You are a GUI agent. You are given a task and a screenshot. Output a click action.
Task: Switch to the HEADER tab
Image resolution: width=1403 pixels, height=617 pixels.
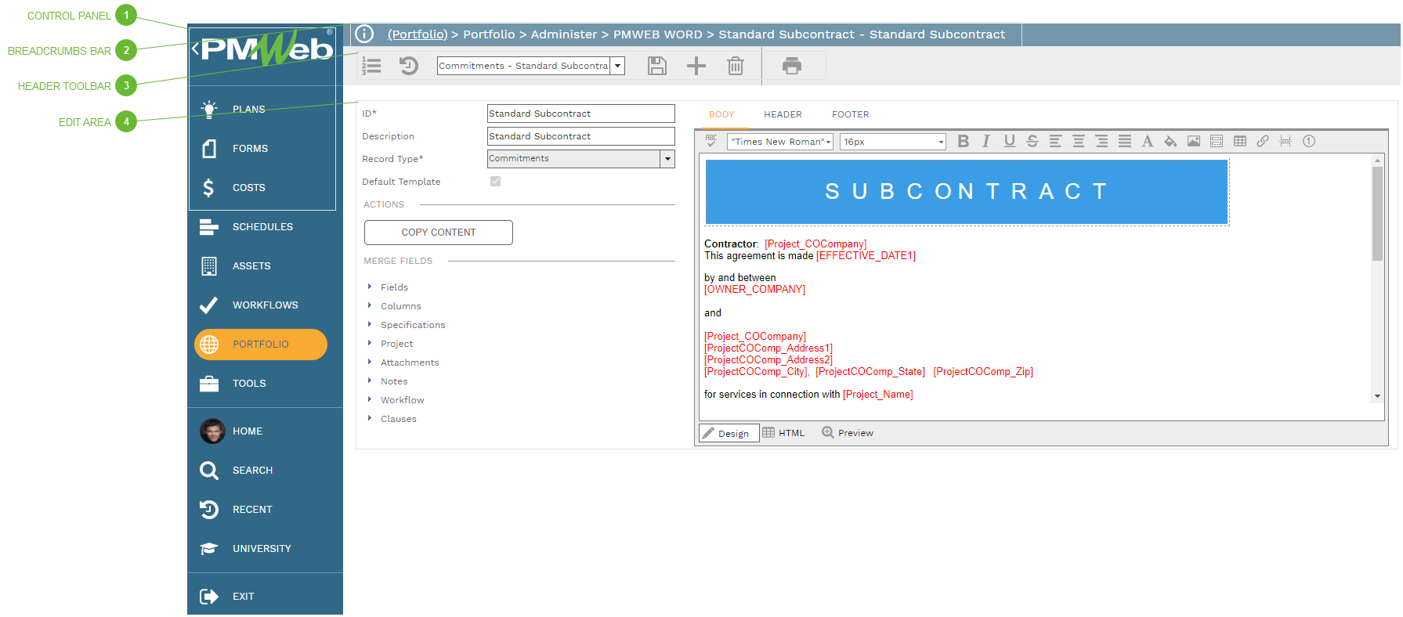coord(783,114)
